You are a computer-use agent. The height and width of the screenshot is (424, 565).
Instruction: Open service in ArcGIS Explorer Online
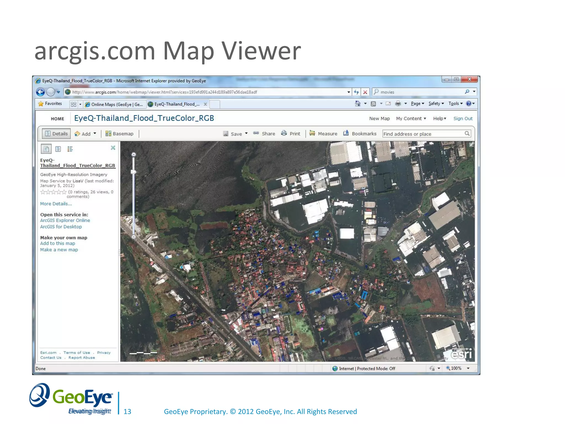65,220
